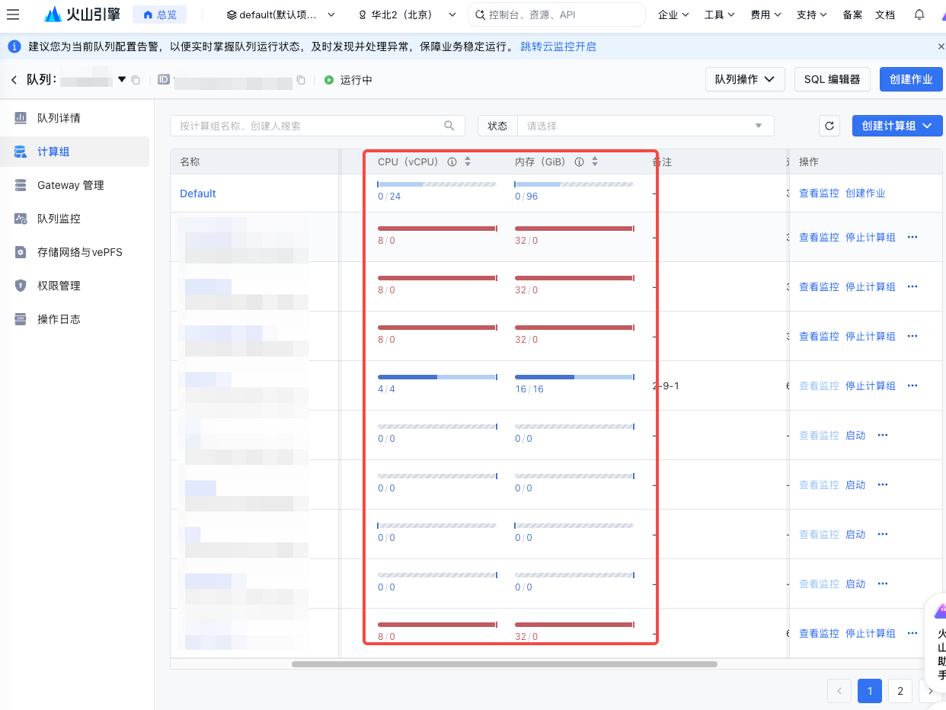Open the queue name switcher triangle
The image size is (946, 710).
(122, 79)
